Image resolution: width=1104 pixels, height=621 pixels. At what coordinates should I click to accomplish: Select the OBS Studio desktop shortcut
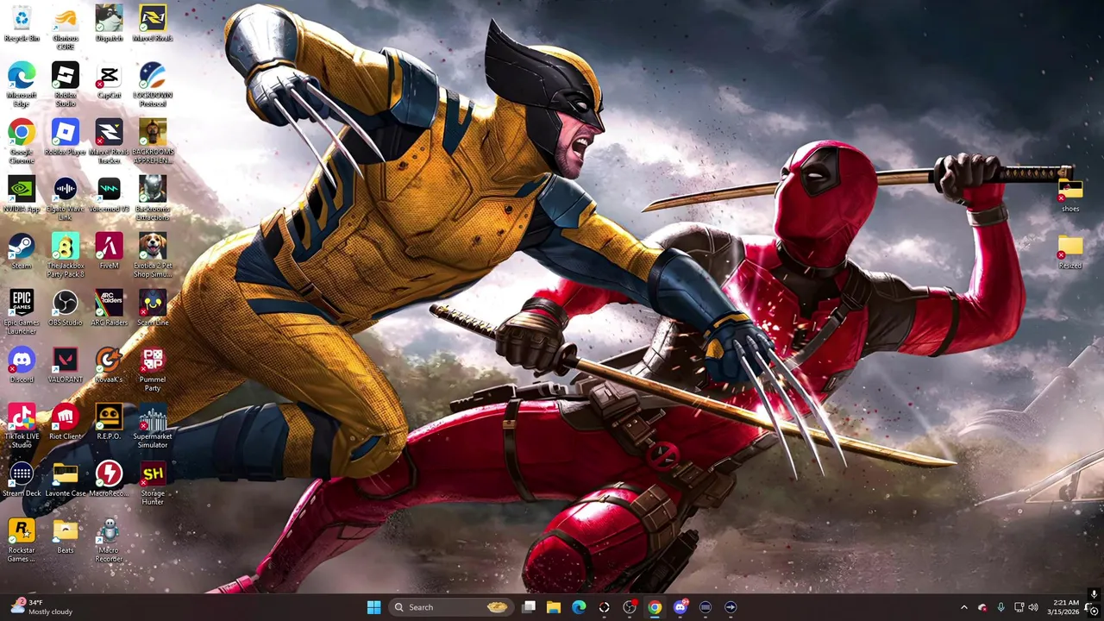click(x=65, y=308)
